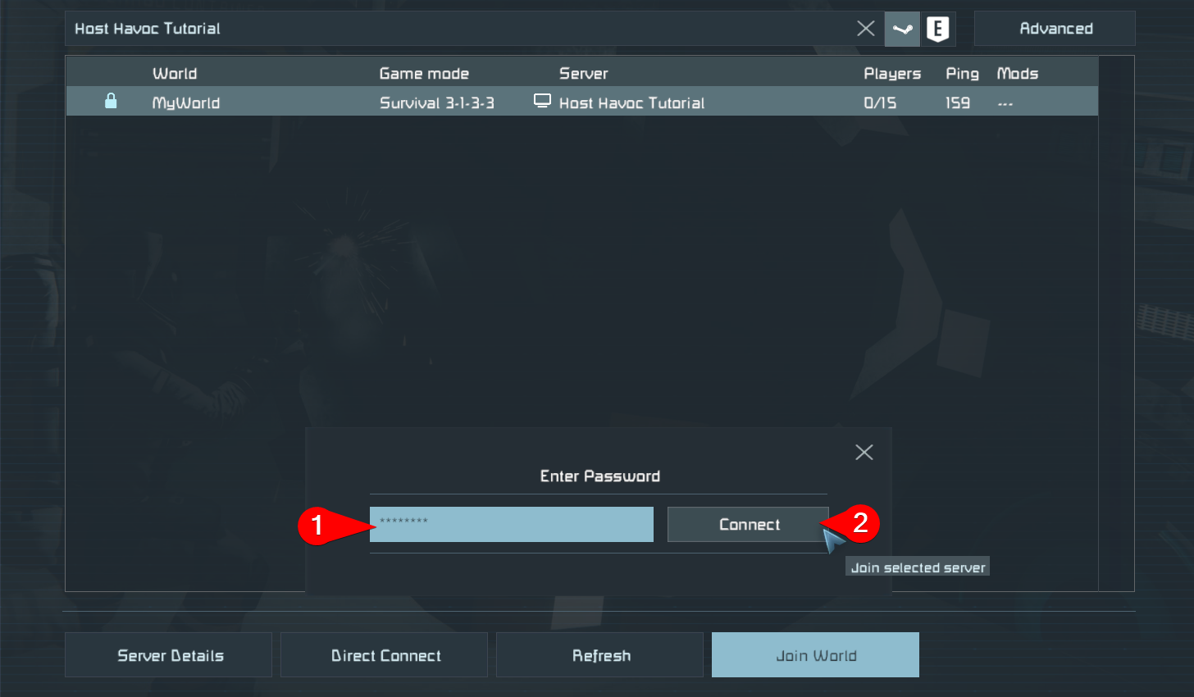Screen dimensions: 1194x697
Task: Click the lock icon on MyWorld row
Action: 111,101
